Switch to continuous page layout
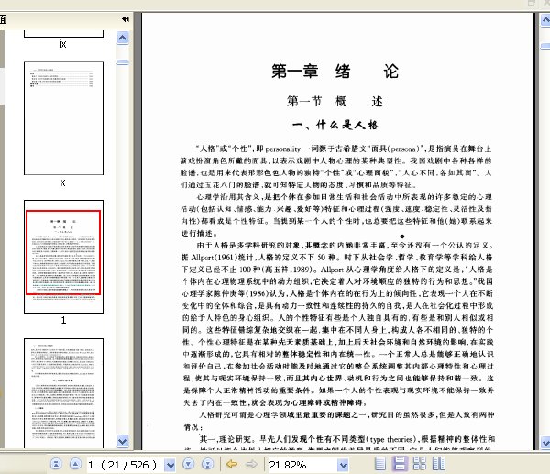This screenshot has height=474, width=550. pos(400,464)
